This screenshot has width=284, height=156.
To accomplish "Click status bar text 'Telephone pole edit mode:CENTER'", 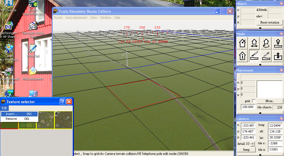I will click(165, 154).
